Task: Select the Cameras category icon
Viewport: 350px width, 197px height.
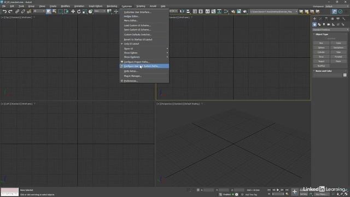Action: 329,25
